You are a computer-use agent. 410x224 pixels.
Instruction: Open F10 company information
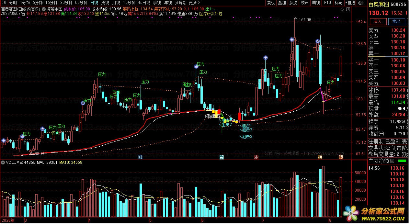coord(327,3)
